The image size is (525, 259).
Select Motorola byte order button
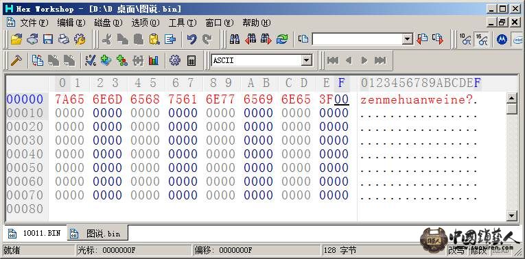pos(502,40)
